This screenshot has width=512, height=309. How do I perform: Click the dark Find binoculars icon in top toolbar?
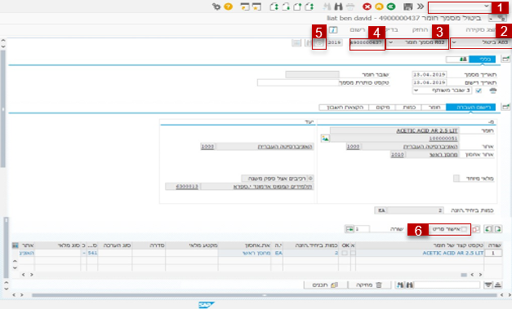click(338, 7)
